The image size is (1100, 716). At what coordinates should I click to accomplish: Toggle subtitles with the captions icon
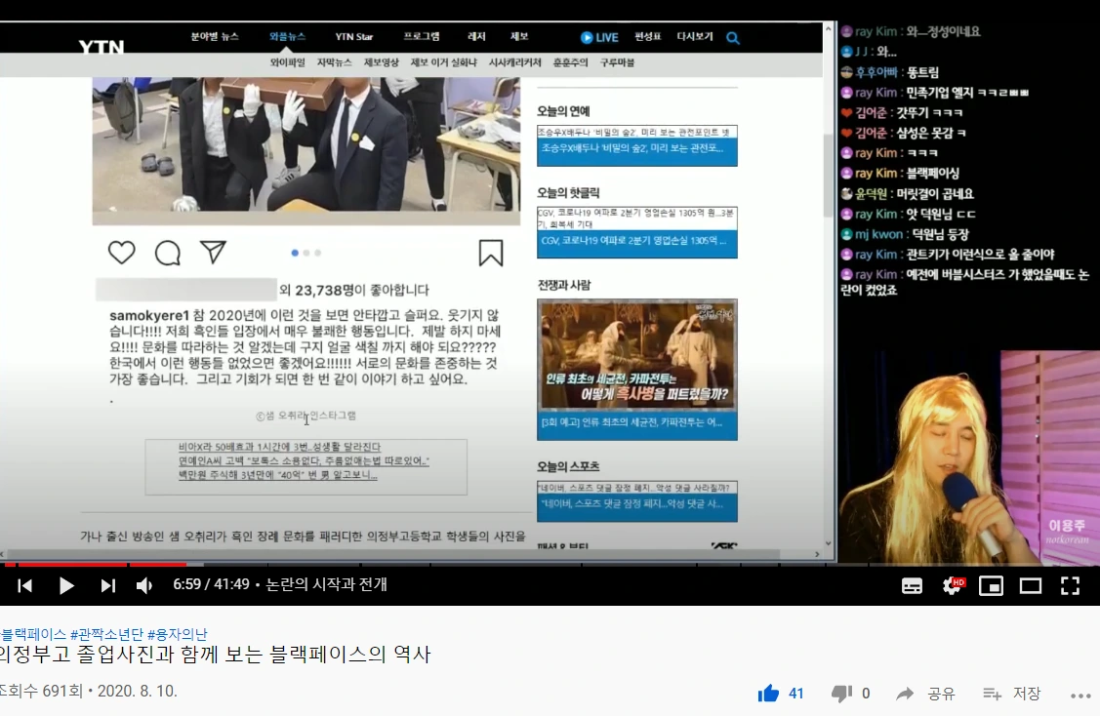pyautogui.click(x=912, y=586)
